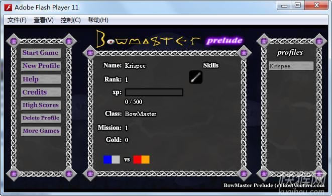Click the Skills heading
The image size is (332, 196).
click(x=210, y=65)
